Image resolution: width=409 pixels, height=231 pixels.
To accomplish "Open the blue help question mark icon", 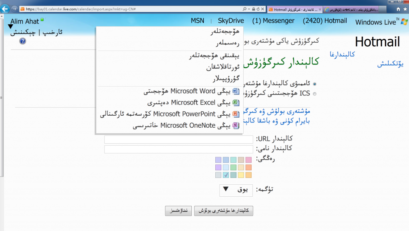I will coord(22,41).
